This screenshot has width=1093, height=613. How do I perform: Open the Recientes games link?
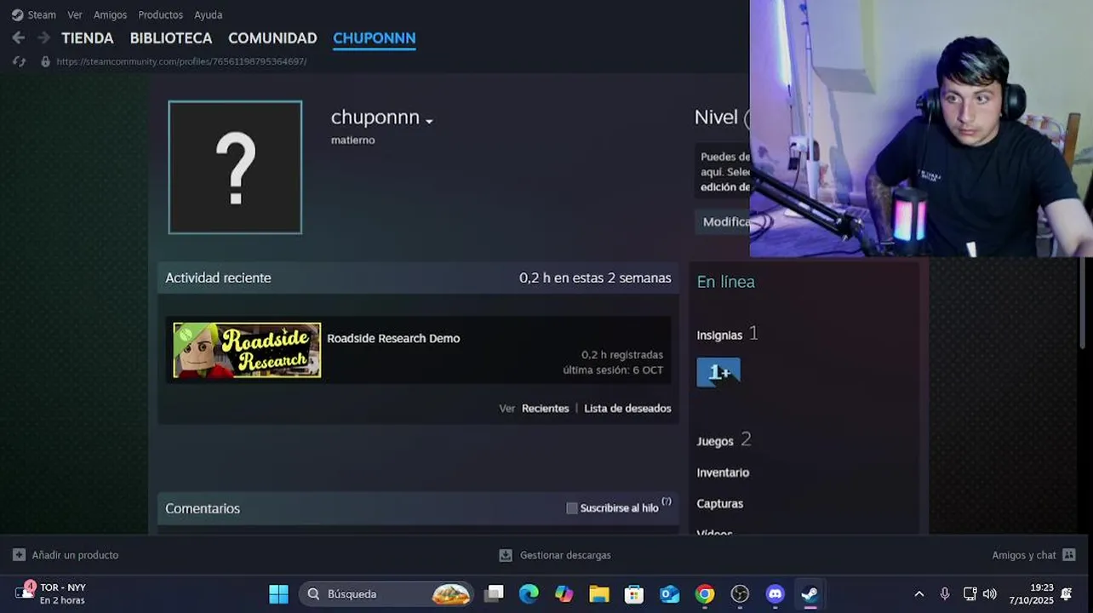(545, 409)
